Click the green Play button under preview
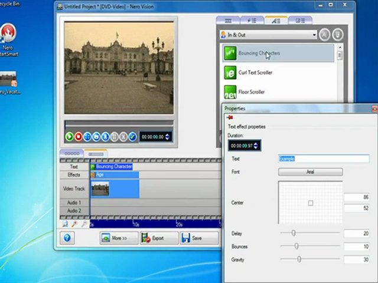378x283 pixels. point(69,137)
